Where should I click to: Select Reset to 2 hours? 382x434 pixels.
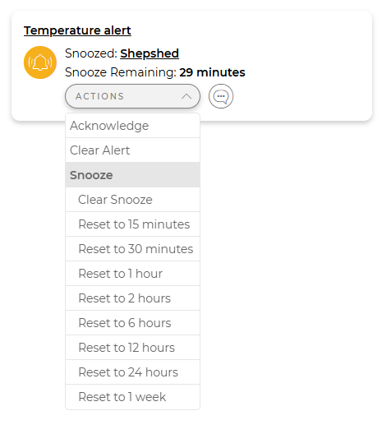[132, 298]
